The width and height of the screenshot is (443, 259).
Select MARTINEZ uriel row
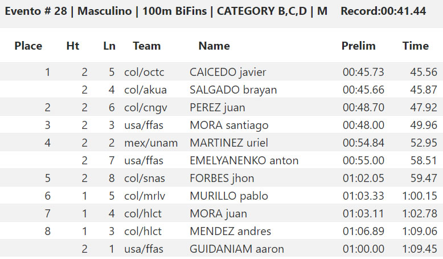pyautogui.click(x=221, y=143)
